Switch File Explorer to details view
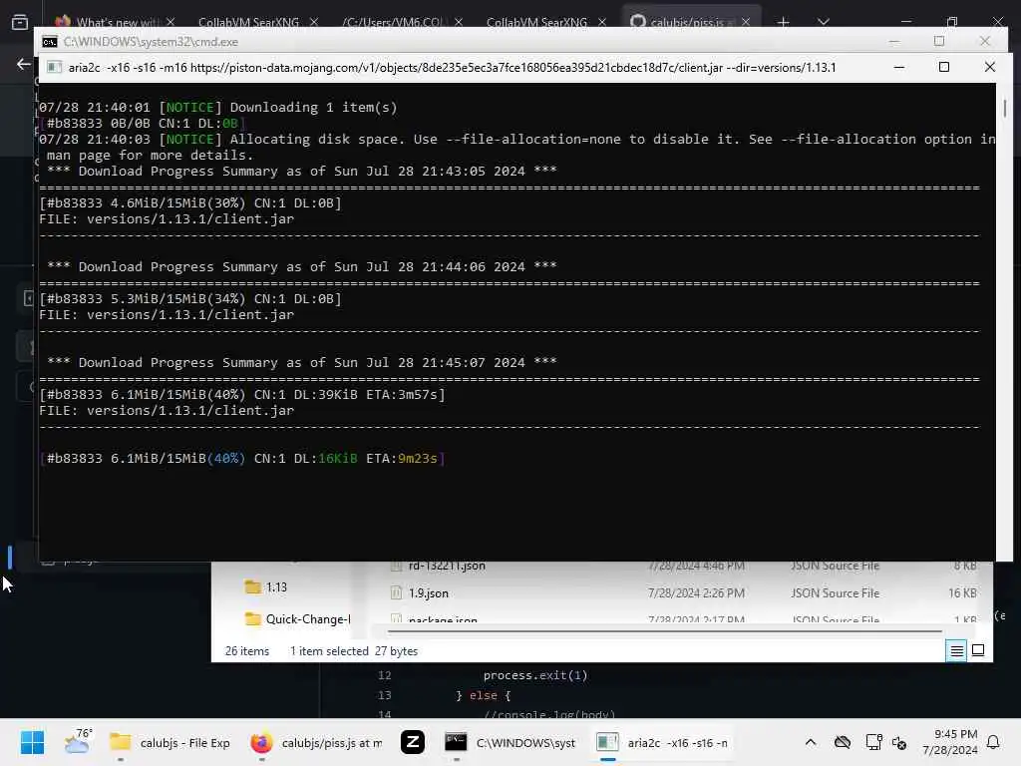Screen dimensions: 1021x766 tap(956, 650)
